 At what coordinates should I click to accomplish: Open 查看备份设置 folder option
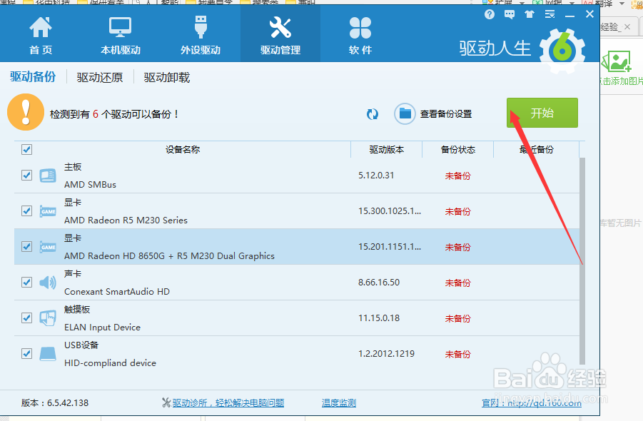(433, 114)
